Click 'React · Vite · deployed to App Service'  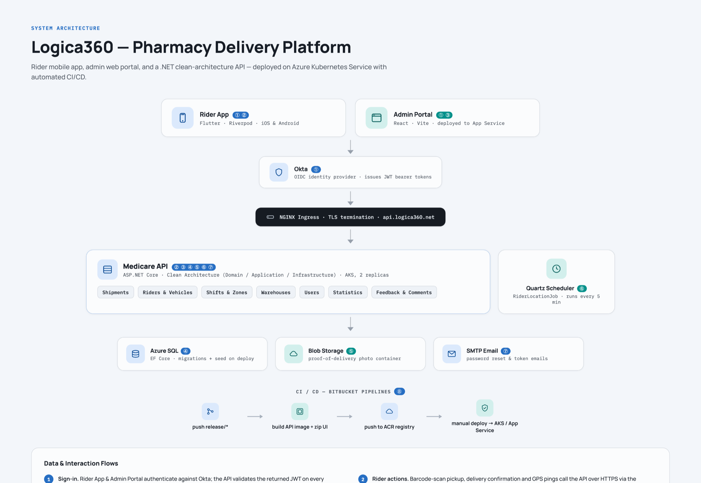(x=449, y=123)
